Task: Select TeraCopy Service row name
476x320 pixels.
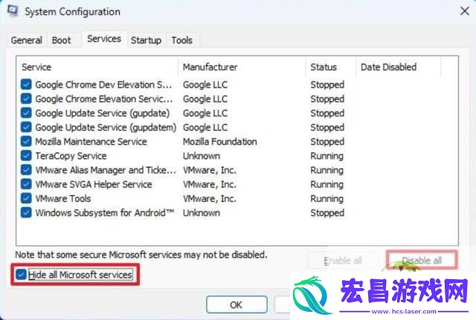Action: tap(71, 156)
